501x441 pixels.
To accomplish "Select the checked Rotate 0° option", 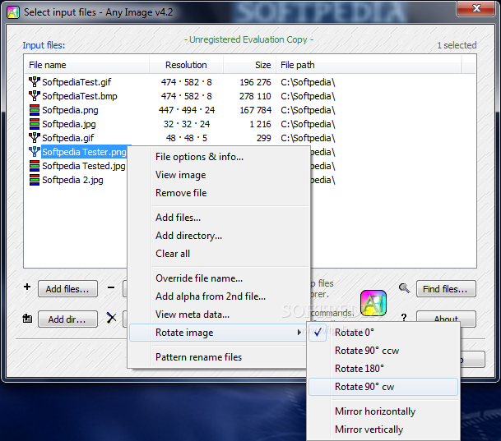I will coord(383,333).
